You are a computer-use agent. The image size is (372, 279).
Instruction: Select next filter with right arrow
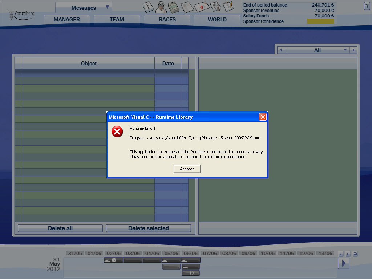[x=353, y=50]
